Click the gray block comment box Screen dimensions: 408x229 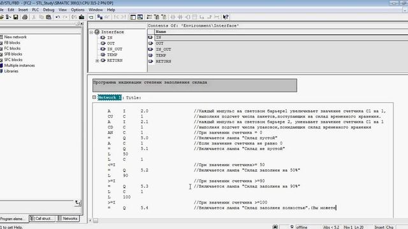click(194, 85)
